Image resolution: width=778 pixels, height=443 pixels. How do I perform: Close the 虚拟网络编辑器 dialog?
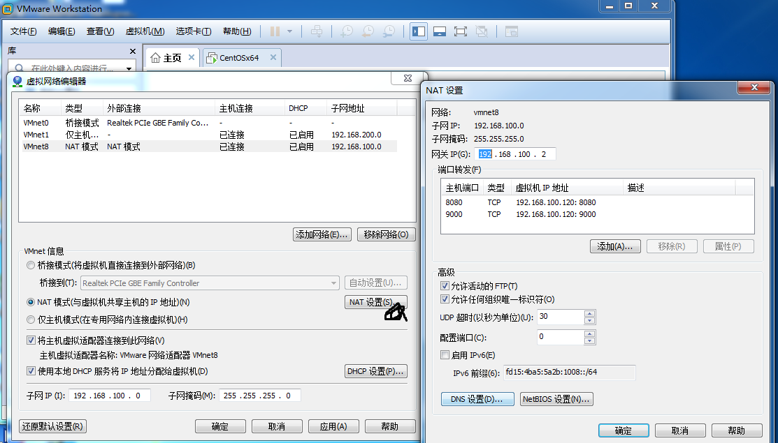408,78
